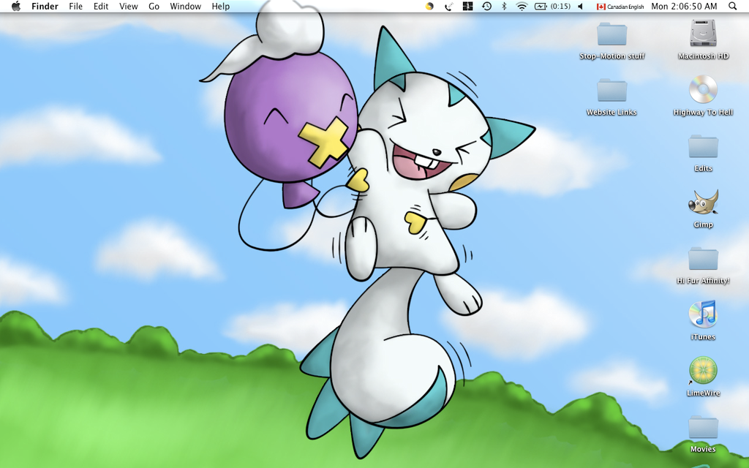
Task: Open the Stop-Motion stuff folder
Action: [612, 34]
